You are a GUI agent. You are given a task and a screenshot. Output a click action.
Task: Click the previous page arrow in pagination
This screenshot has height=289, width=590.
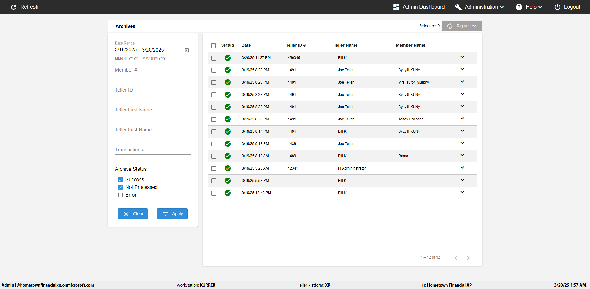click(456, 258)
